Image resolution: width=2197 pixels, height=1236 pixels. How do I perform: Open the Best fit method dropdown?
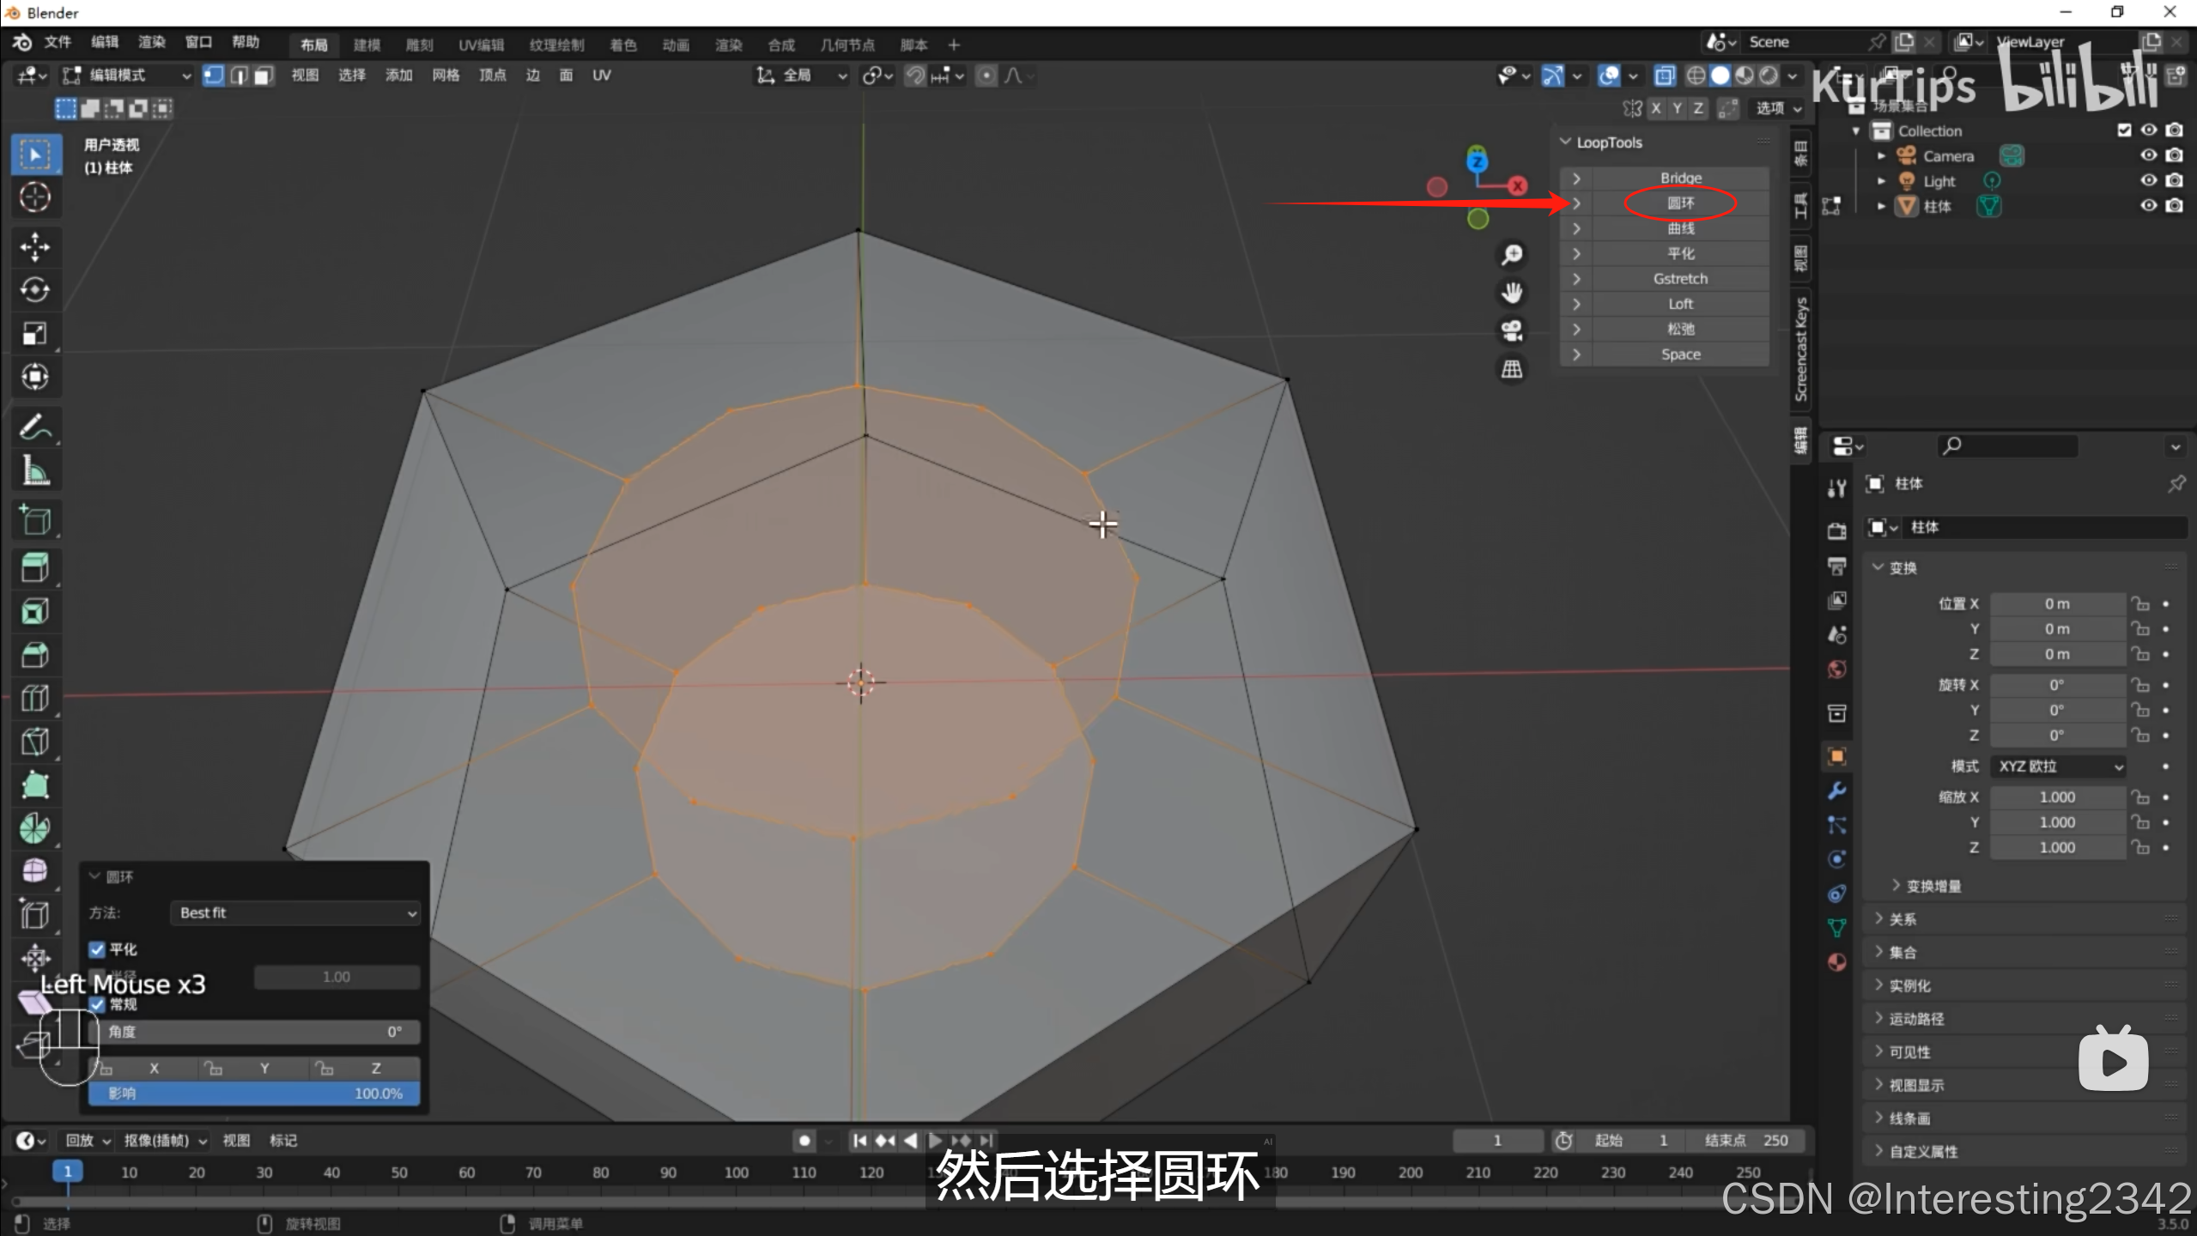pos(296,913)
